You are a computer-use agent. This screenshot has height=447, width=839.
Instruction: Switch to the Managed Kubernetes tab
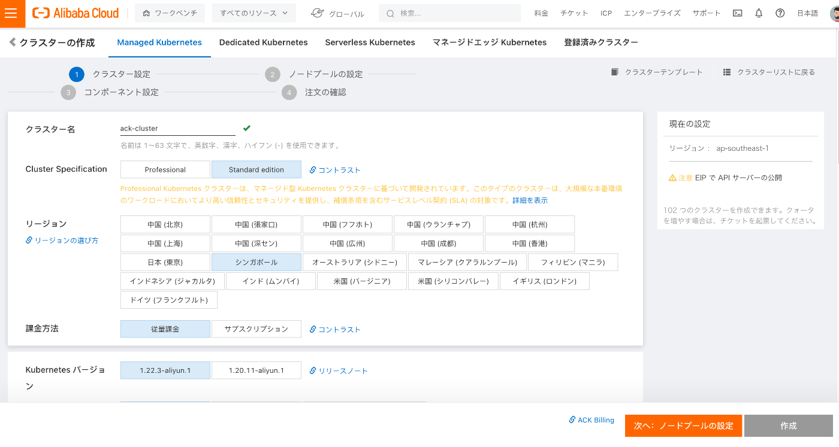tap(159, 42)
